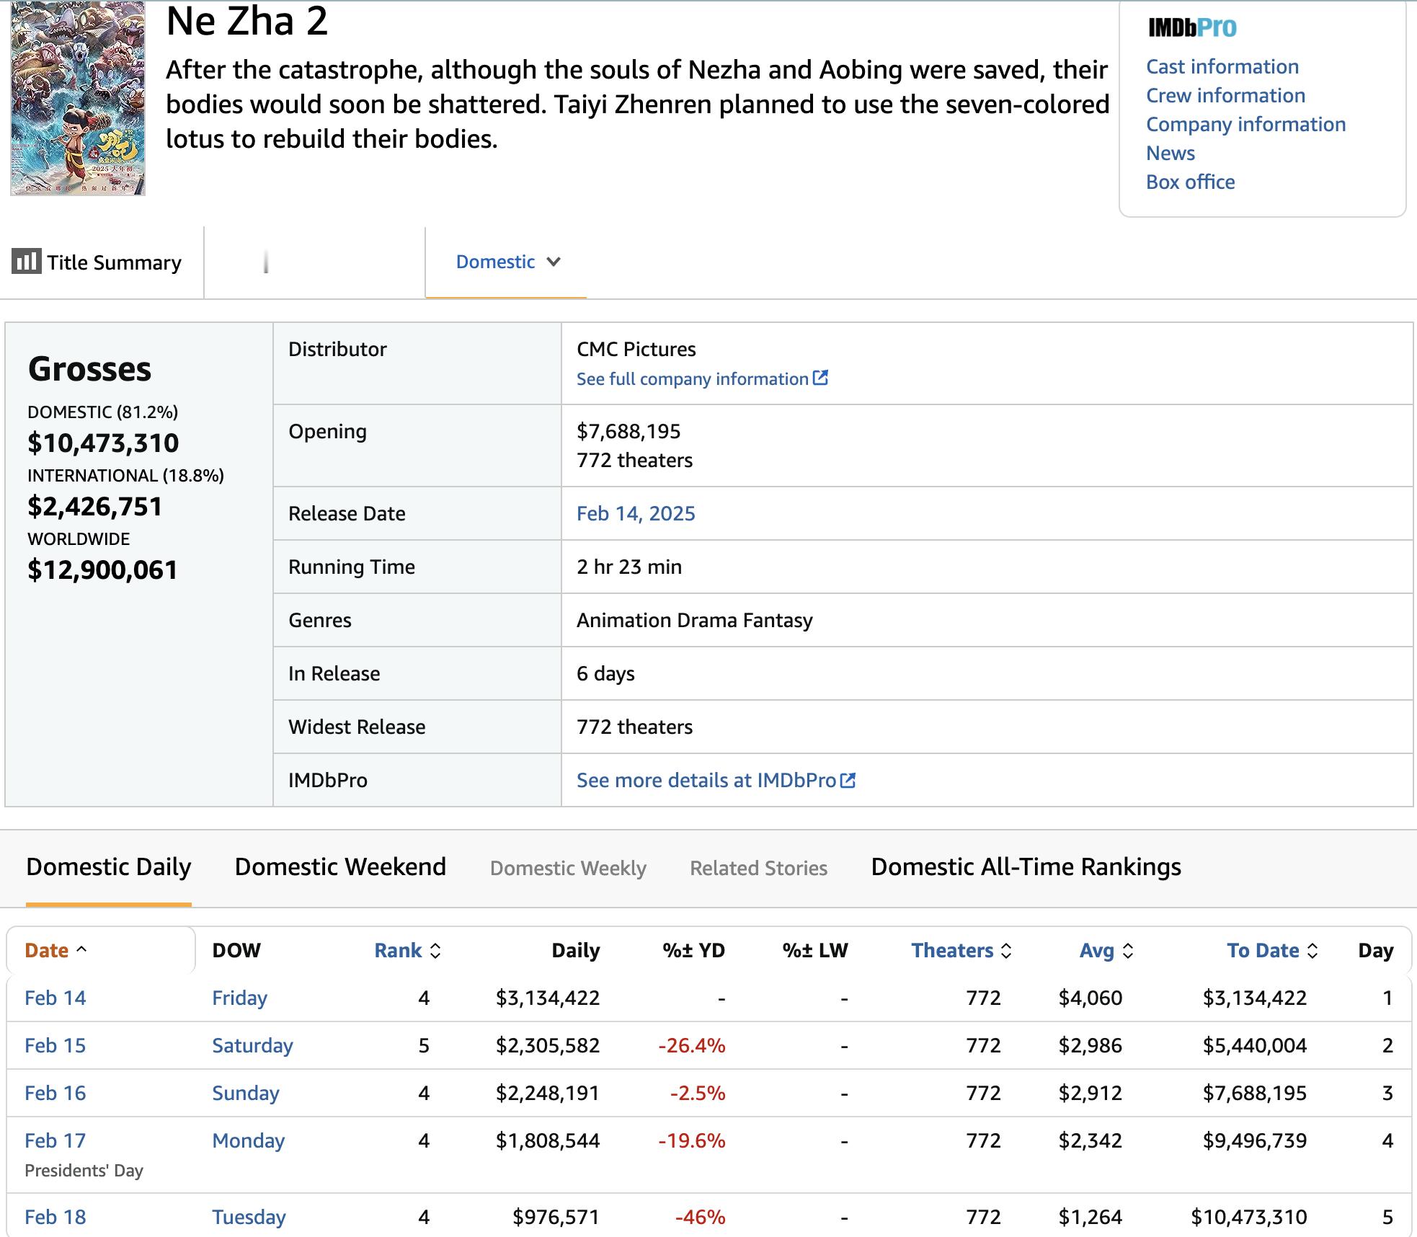Click the Title Summary bar chart icon
Screen dimensions: 1417x1237
(27, 261)
